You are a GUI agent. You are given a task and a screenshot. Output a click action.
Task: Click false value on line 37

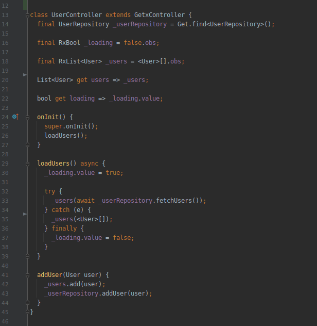tap(121, 237)
